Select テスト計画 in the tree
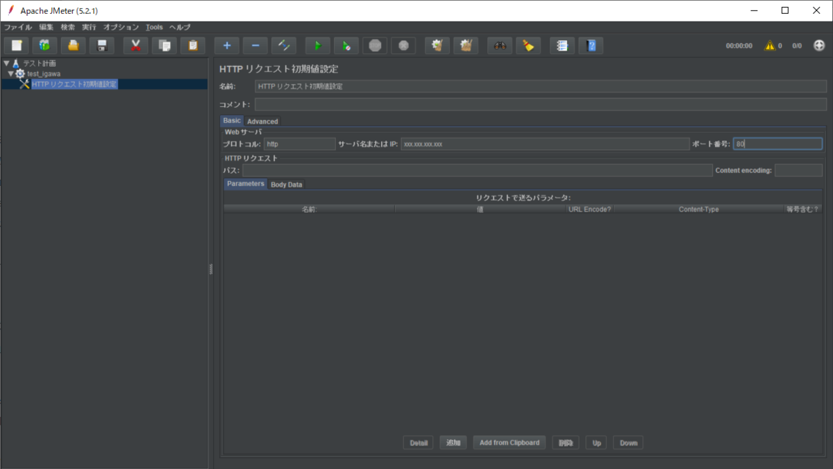 click(x=40, y=63)
